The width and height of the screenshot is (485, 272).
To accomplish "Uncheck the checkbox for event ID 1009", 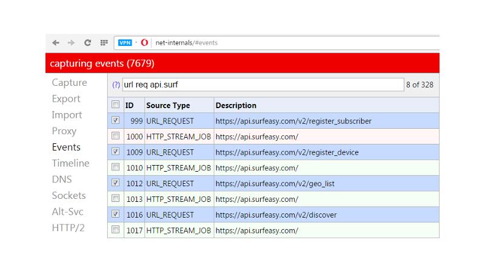I will 115,152.
